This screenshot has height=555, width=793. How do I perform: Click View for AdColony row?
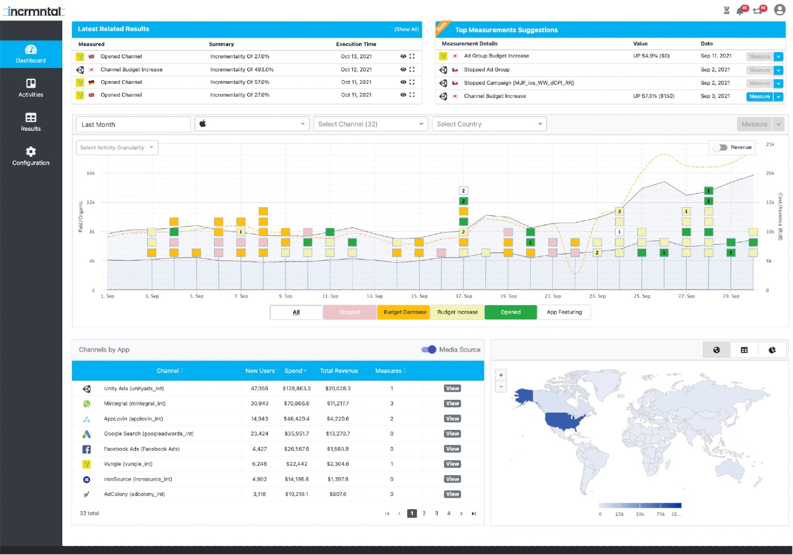[452, 494]
